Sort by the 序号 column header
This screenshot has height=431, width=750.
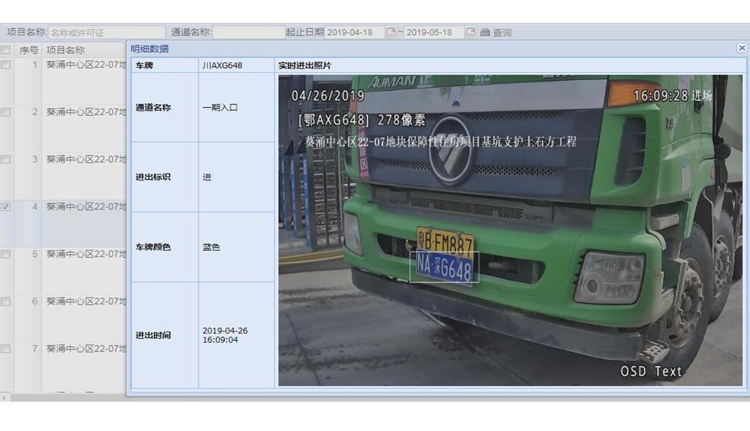[x=28, y=49]
